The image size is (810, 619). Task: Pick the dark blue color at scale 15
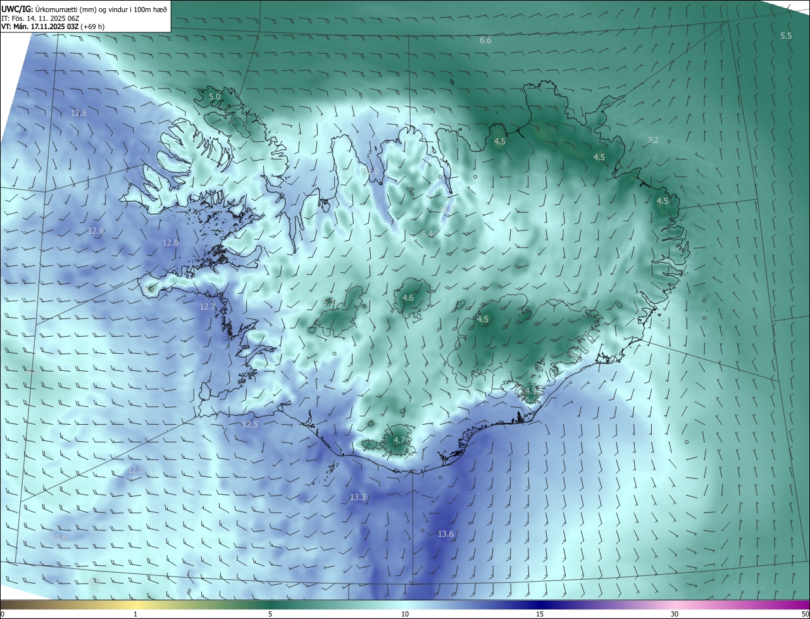[x=540, y=604]
